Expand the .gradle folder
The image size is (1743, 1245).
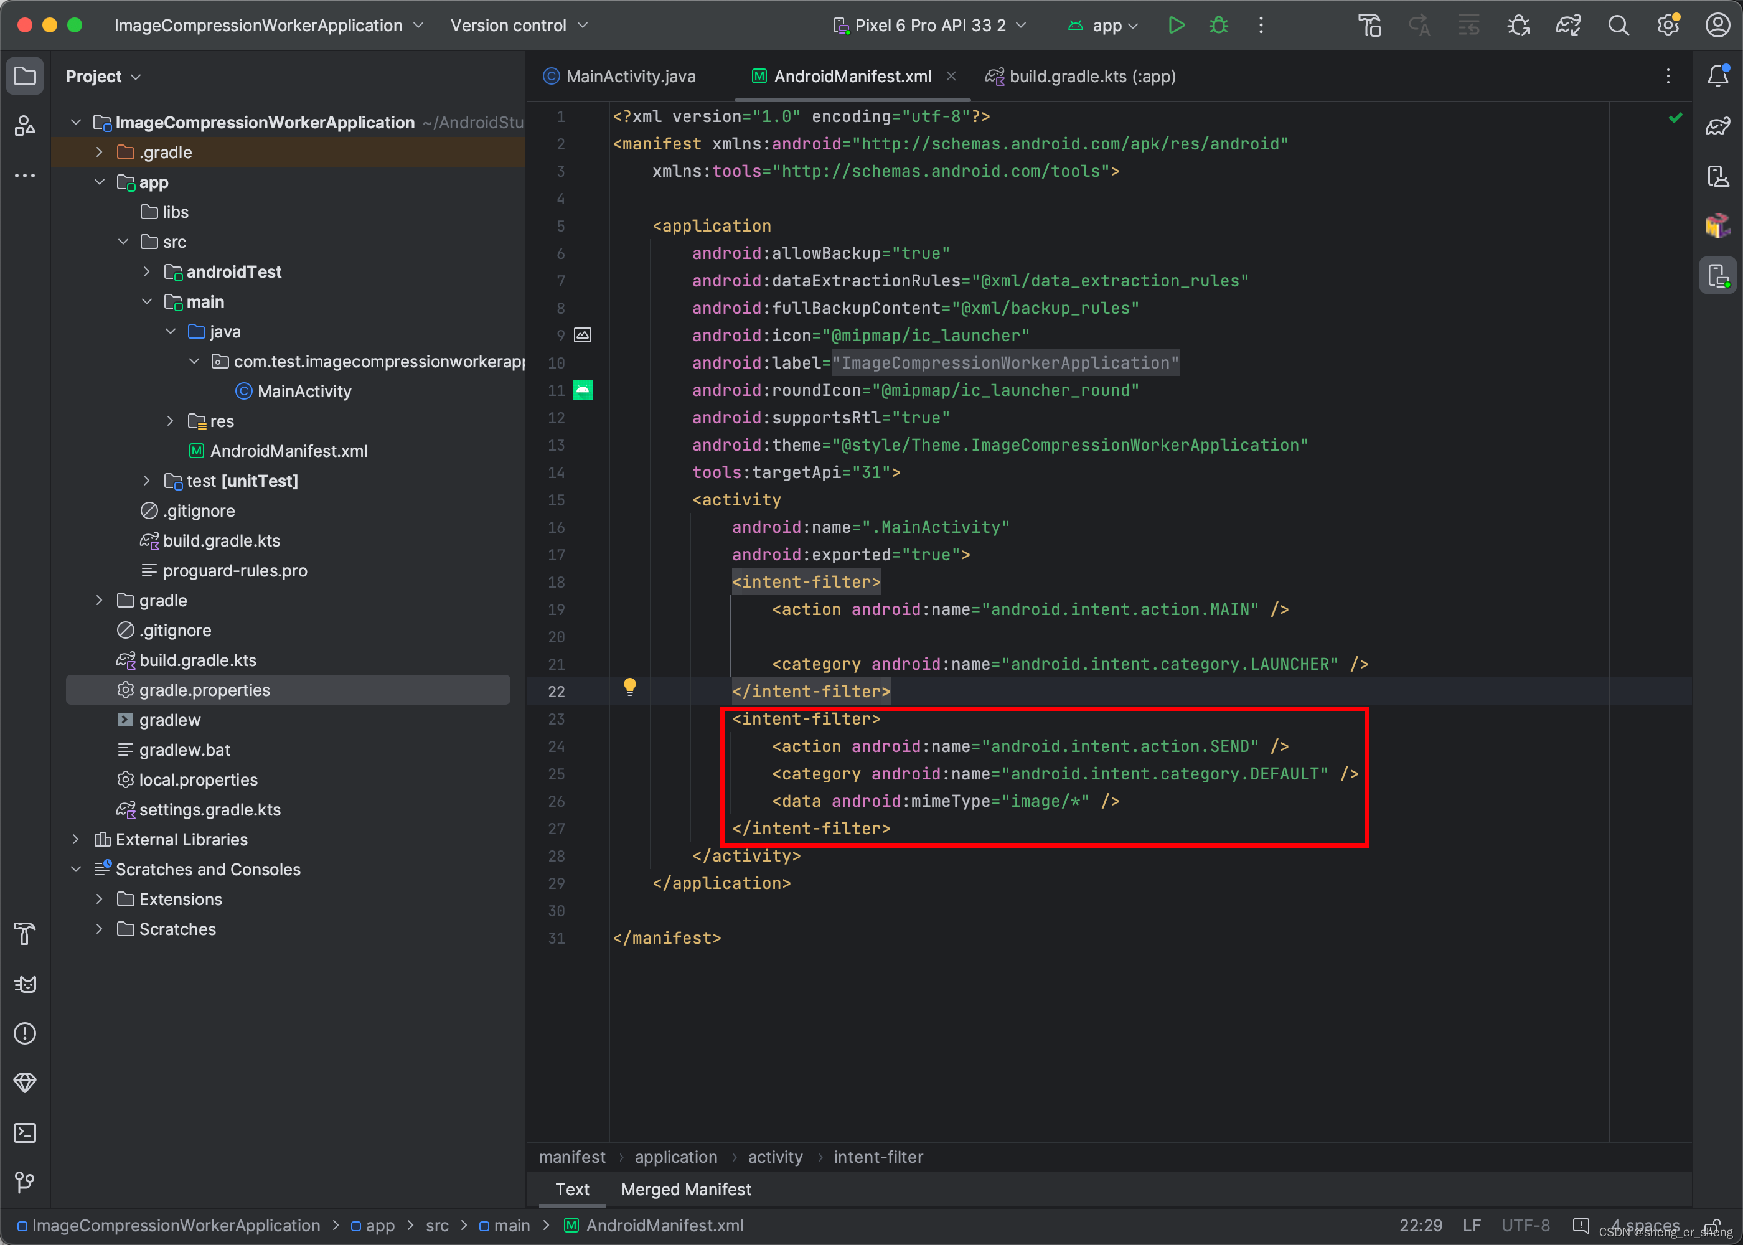point(99,153)
